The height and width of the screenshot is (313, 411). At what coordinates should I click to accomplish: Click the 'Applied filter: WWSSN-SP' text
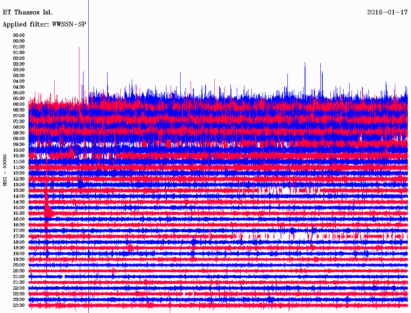(x=44, y=24)
